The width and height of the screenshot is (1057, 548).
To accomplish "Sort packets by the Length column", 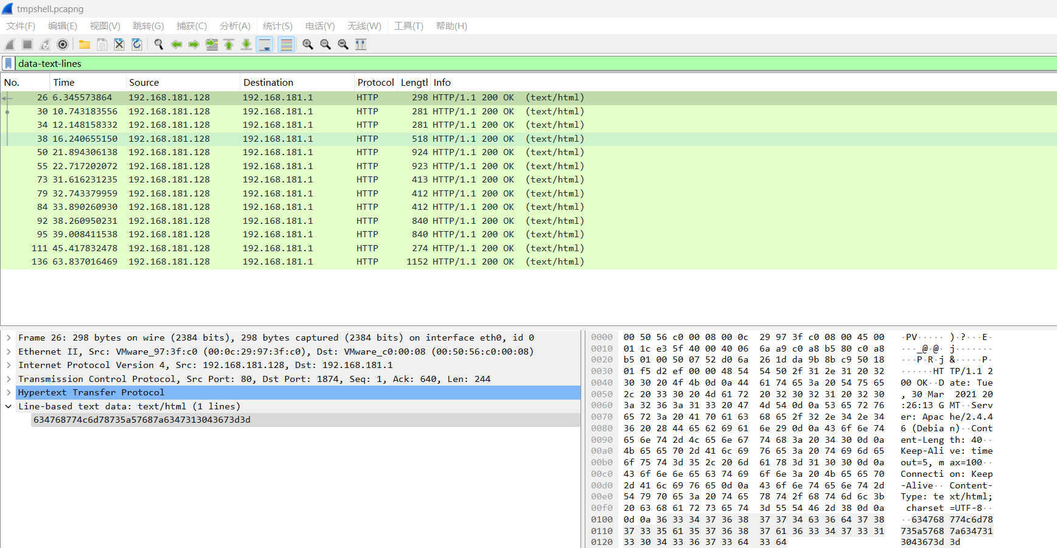I will click(414, 83).
